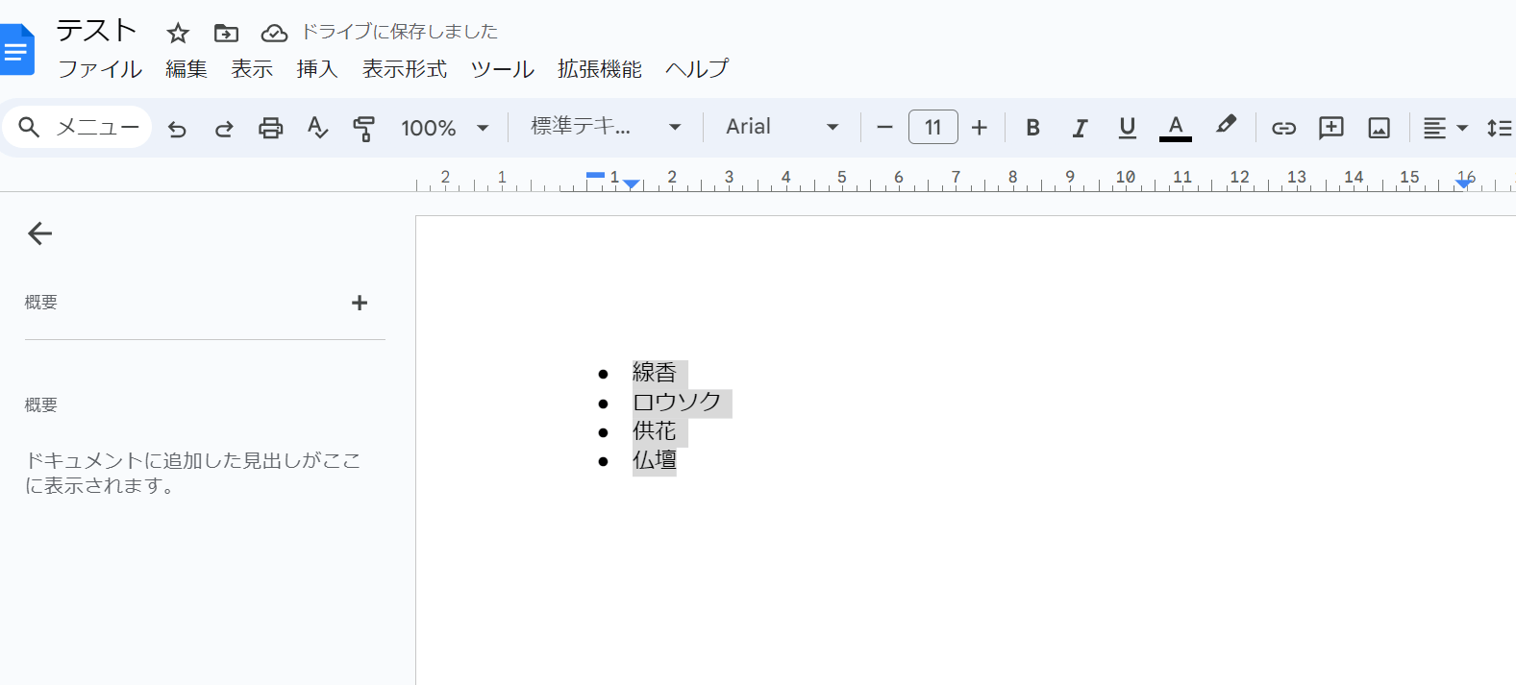Click the redo arrow icon
1516x685 pixels.
point(224,128)
